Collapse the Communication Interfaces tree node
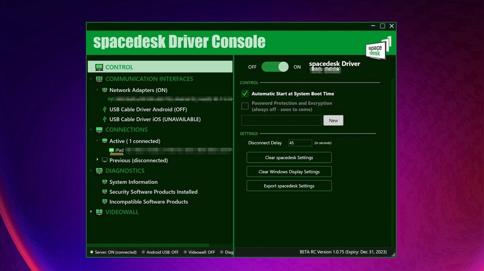 pyautogui.click(x=91, y=79)
